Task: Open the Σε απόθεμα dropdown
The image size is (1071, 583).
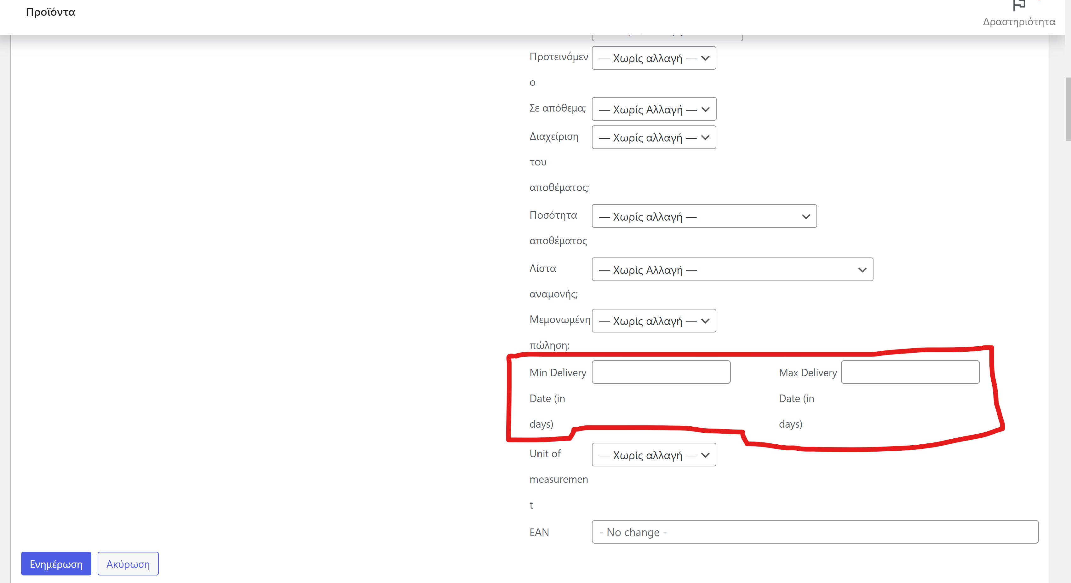Action: (653, 109)
